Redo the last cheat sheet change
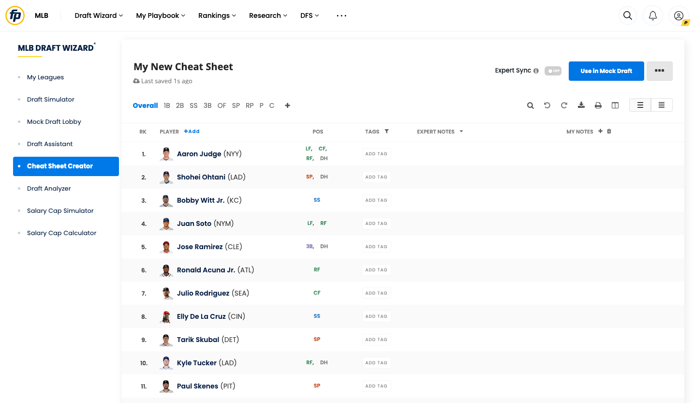 pos(564,105)
